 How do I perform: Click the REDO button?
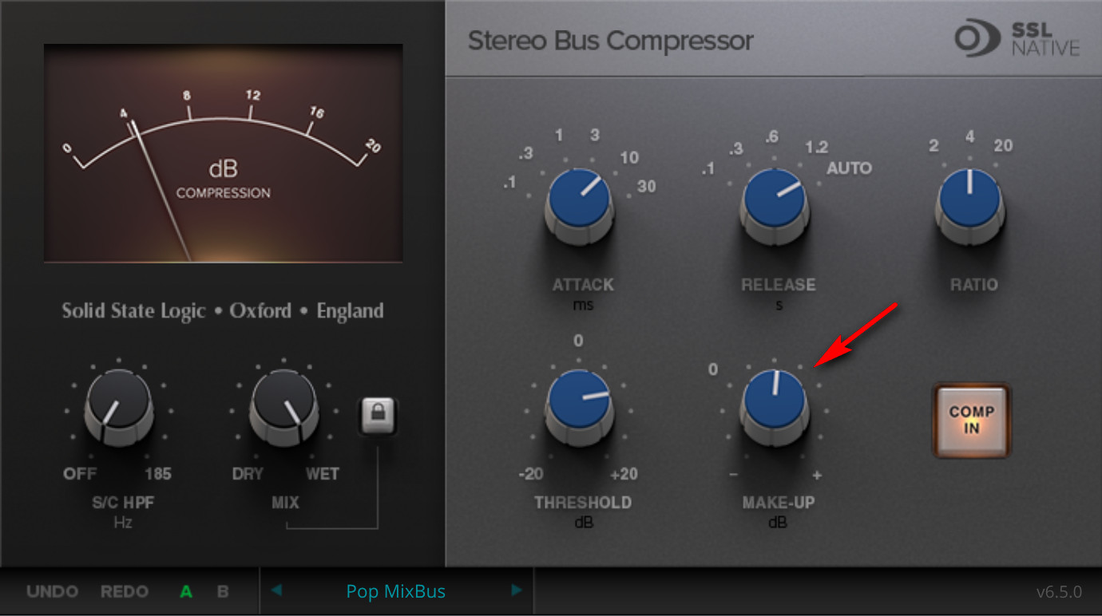pyautogui.click(x=125, y=592)
